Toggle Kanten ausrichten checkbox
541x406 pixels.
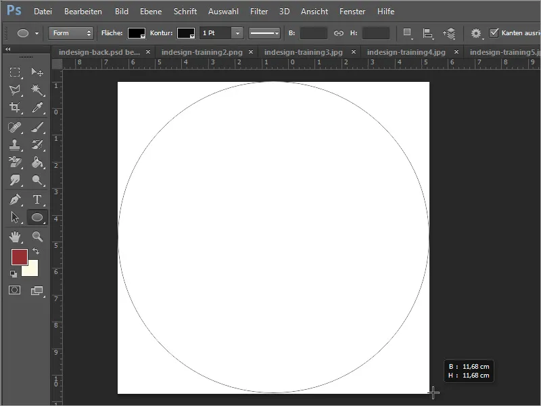coord(494,32)
